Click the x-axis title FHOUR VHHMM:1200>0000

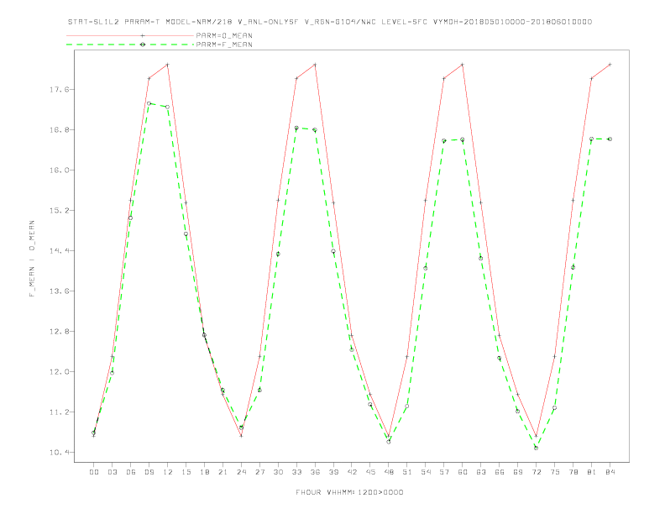tap(349, 492)
